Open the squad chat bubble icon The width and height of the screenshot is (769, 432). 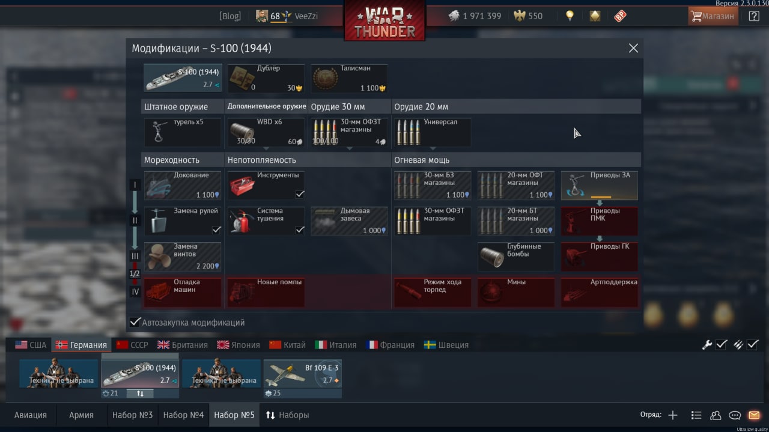coord(735,415)
